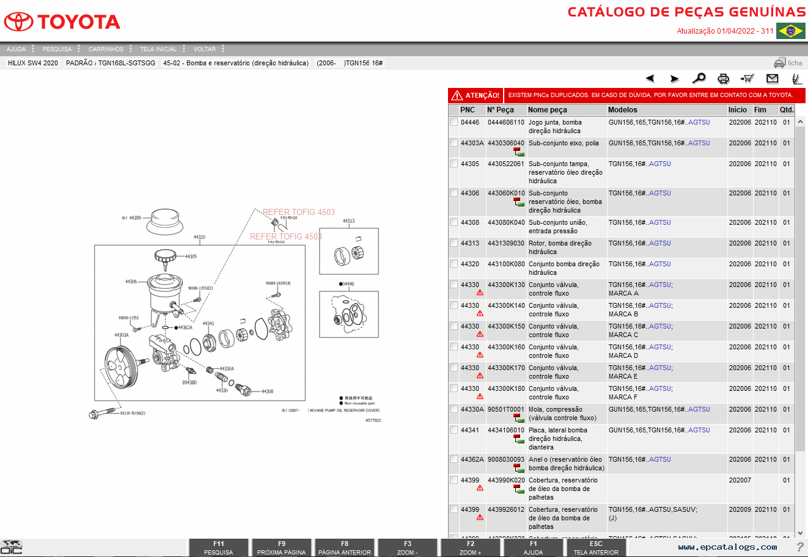The width and height of the screenshot is (808, 557).
Task: Open the PESQUISA menu options handle
Action: click(79, 49)
